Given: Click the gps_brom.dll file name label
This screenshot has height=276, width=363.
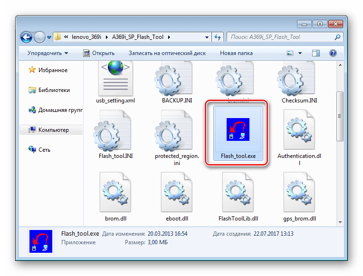Looking at the screenshot, I should 299,219.
